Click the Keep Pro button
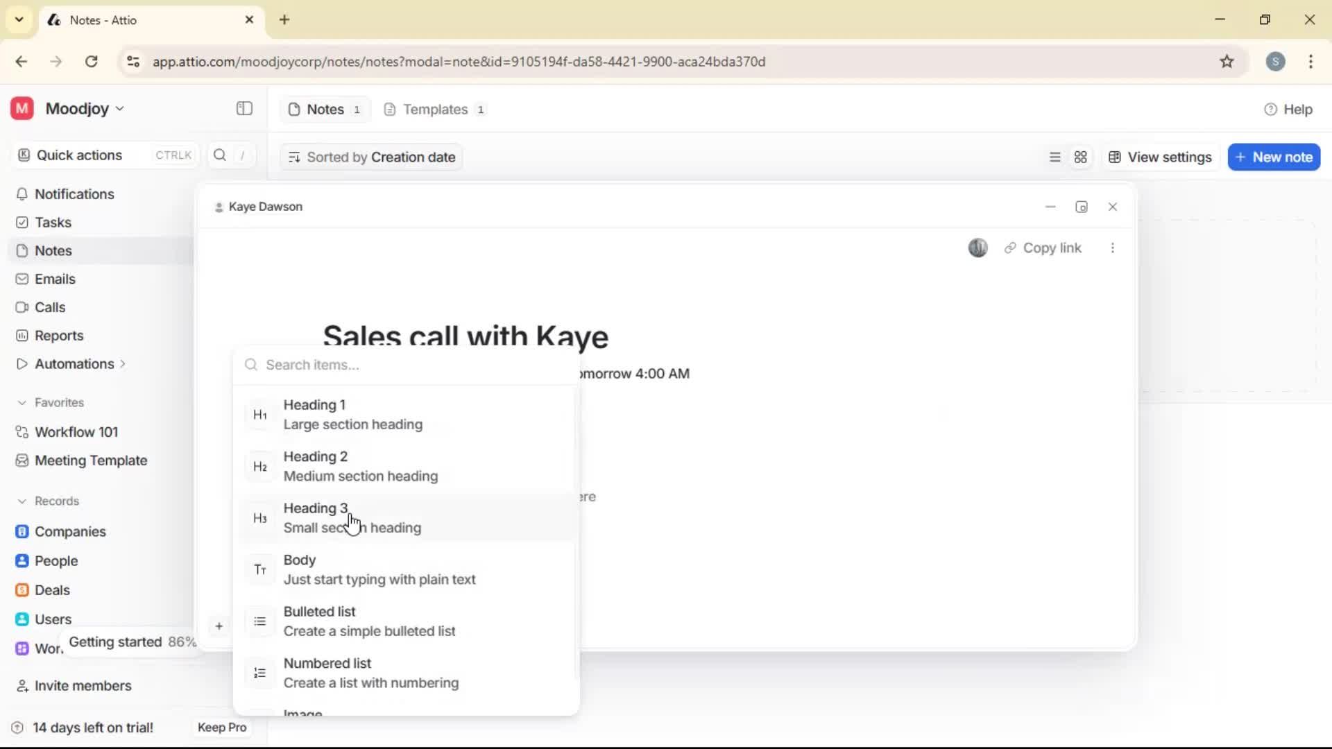Screen dimensions: 1332x749 (221, 727)
